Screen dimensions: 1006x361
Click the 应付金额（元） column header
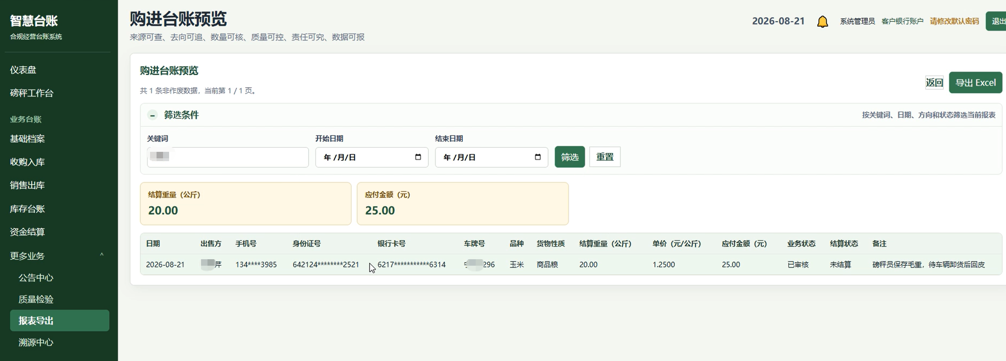pyautogui.click(x=744, y=243)
